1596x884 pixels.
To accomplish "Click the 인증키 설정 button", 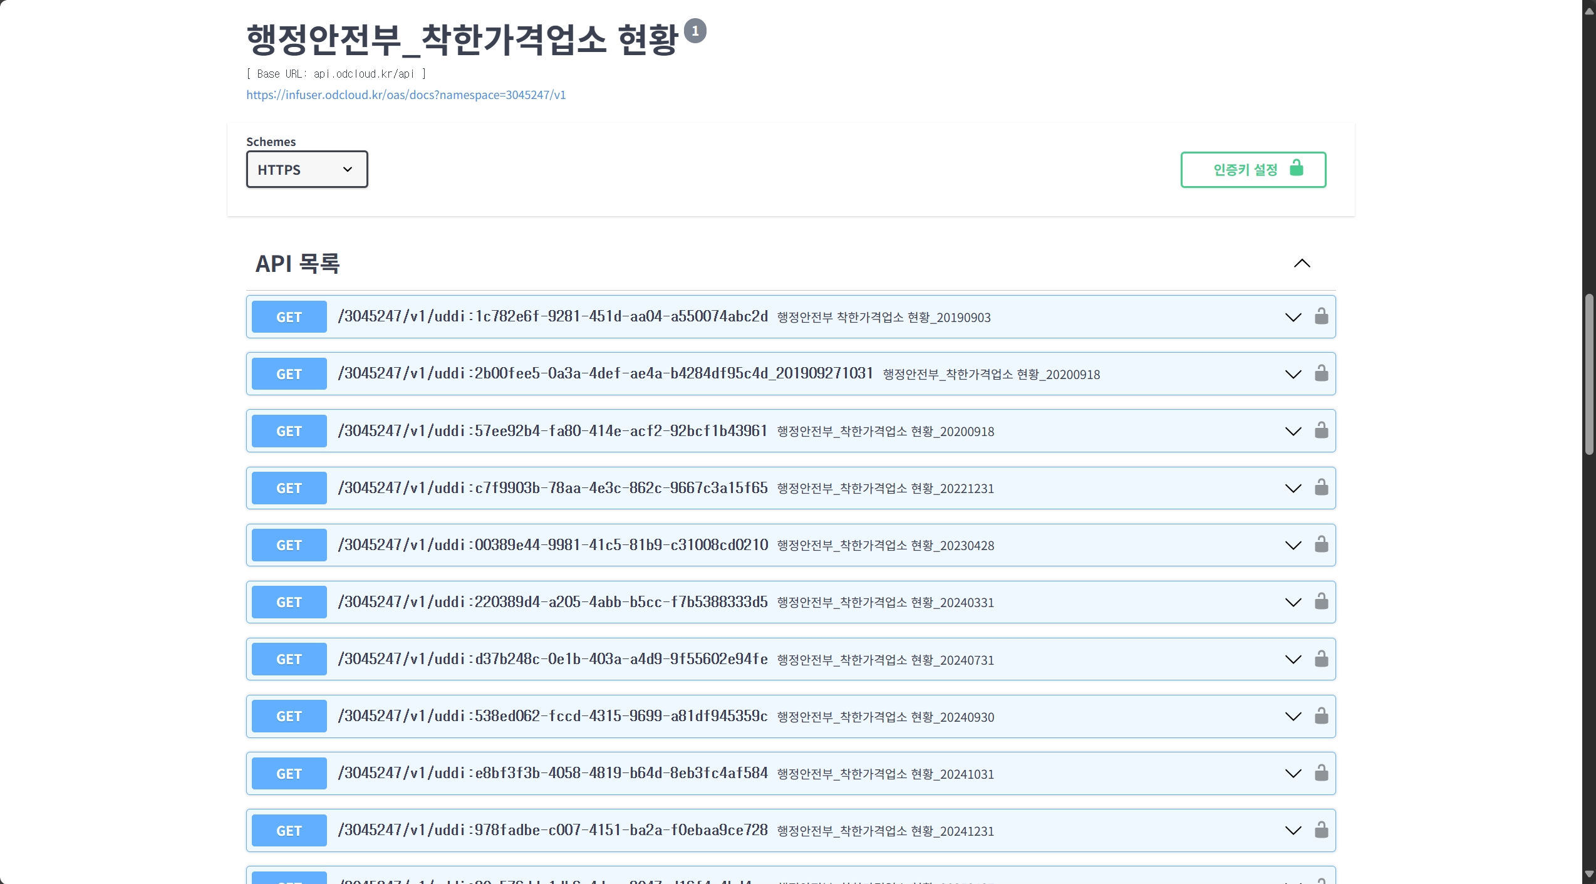I will 1253,169.
